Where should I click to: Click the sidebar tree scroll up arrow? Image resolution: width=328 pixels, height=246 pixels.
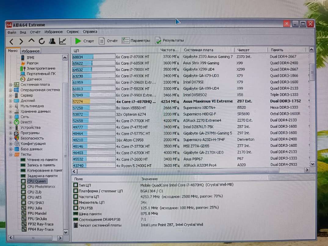[x=65, y=58]
